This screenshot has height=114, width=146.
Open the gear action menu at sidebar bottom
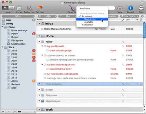click(14, 111)
